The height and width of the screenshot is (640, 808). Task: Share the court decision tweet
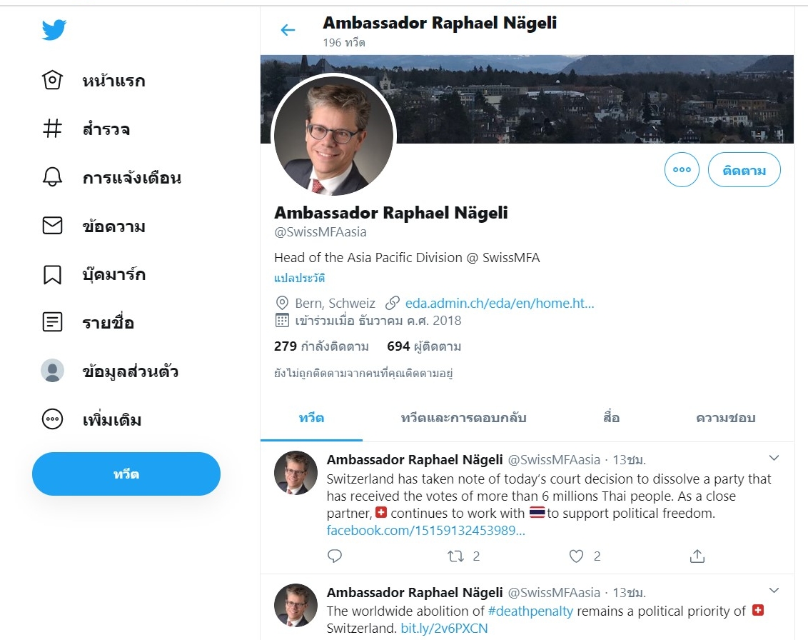(697, 556)
